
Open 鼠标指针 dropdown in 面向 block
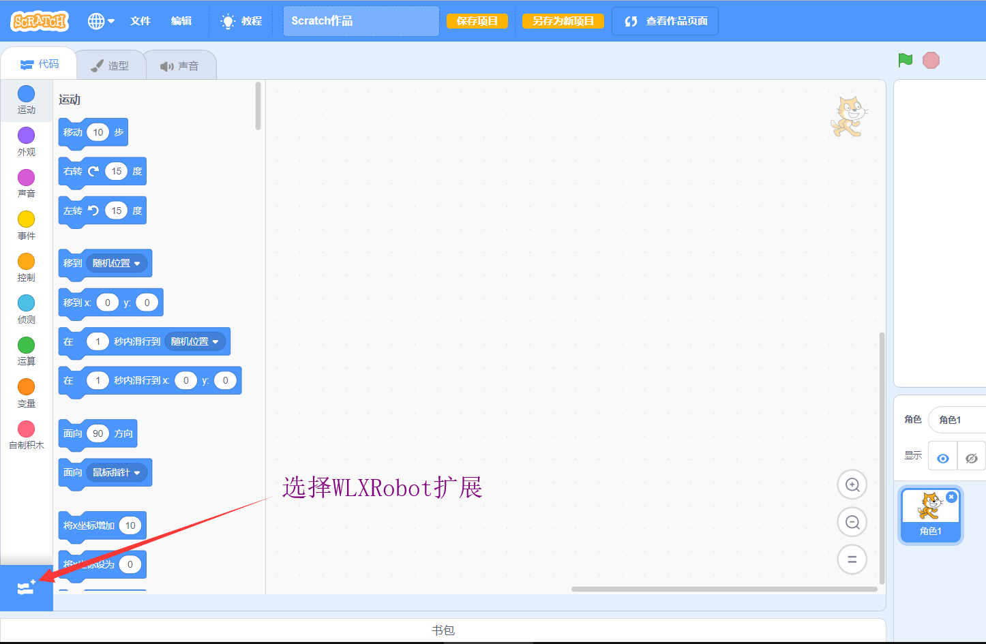coord(117,472)
